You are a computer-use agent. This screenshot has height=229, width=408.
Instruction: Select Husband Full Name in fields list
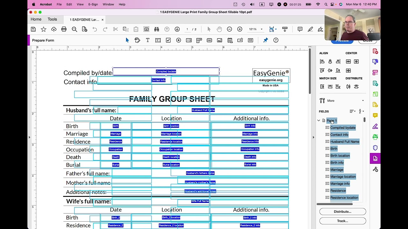tap(345, 142)
